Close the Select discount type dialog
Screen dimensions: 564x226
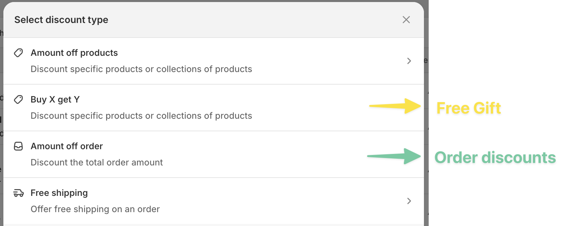pyautogui.click(x=406, y=20)
